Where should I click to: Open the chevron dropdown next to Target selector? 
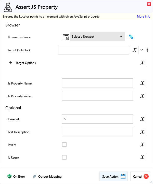click(142, 50)
